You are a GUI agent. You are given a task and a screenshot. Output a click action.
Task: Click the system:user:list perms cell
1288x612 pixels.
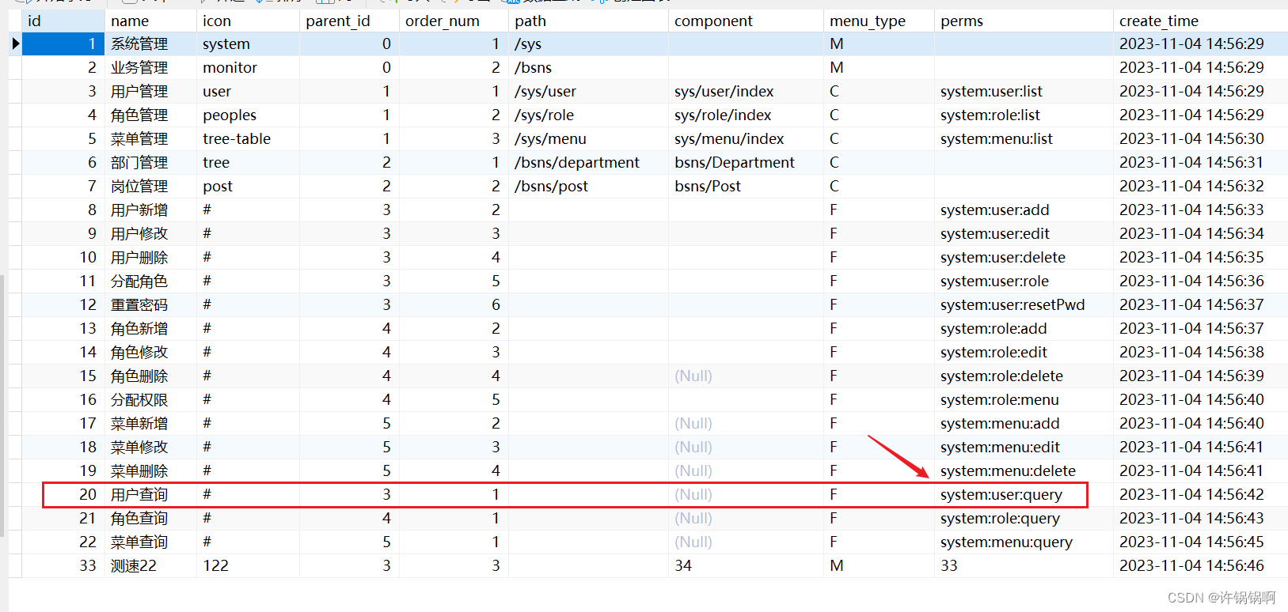[1024, 92]
